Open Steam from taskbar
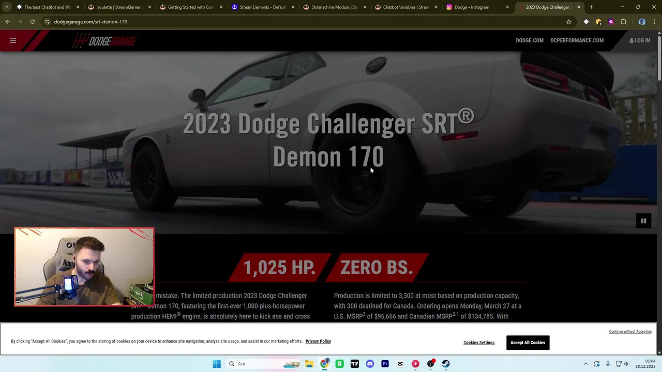Screen dimensions: 662x372 tap(446, 364)
